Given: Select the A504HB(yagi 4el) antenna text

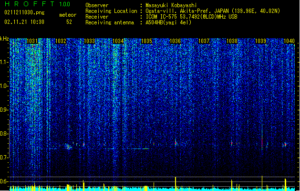Looking at the screenshot, I should [168, 22].
